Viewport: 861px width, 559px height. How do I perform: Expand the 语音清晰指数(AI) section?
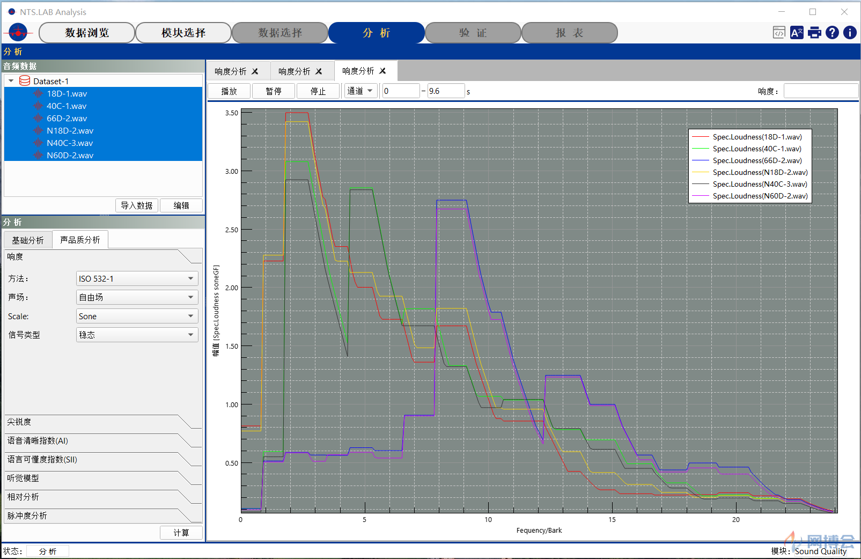coord(103,440)
